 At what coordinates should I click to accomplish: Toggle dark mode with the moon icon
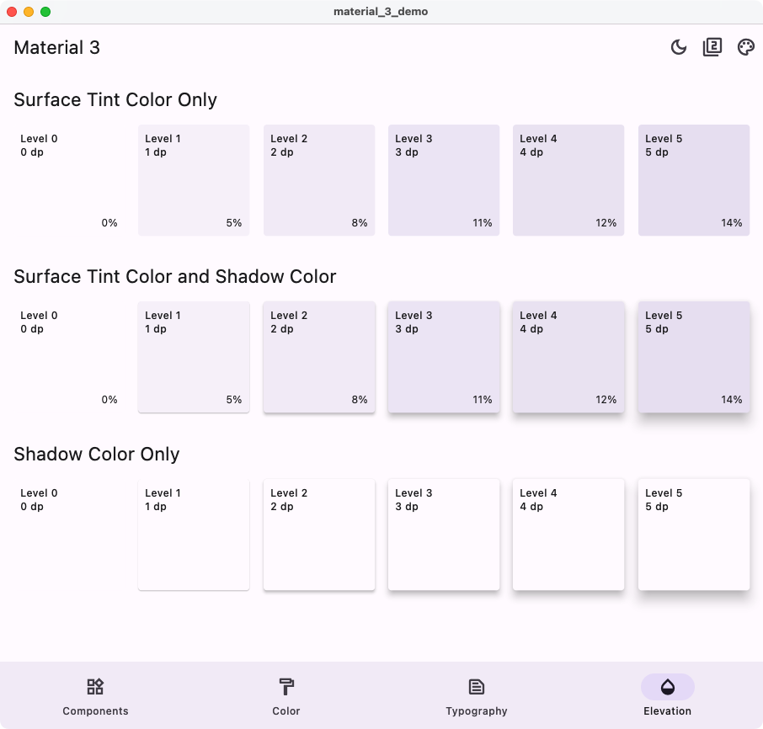[x=679, y=47]
